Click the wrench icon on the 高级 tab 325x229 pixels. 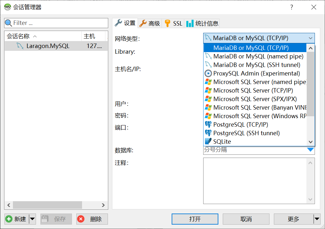pyautogui.click(x=143, y=23)
